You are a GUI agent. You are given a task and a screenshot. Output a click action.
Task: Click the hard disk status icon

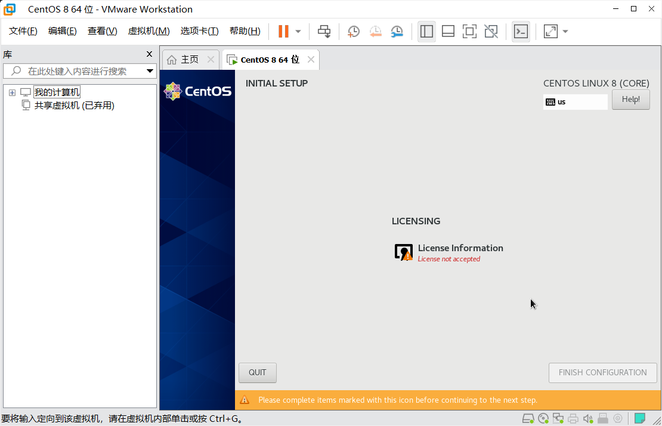click(x=528, y=418)
